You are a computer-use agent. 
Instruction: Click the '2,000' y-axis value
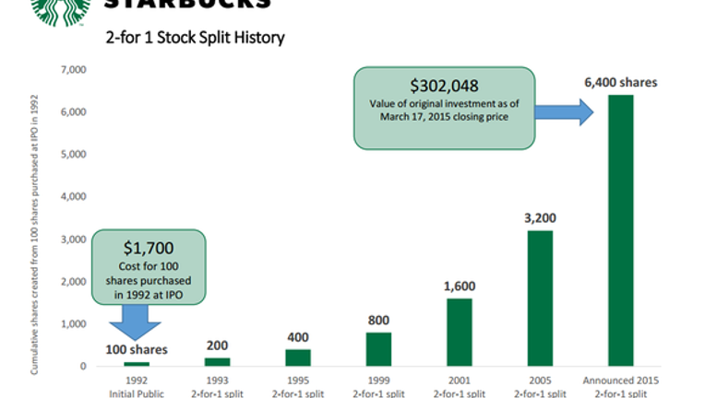click(x=73, y=281)
